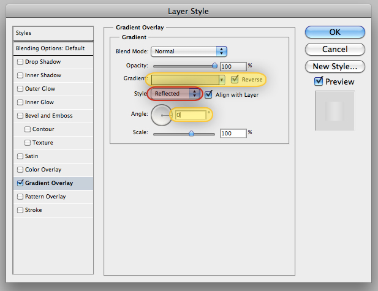The width and height of the screenshot is (378, 291).
Task: Click the Opacity slider handle
Action: (214, 66)
